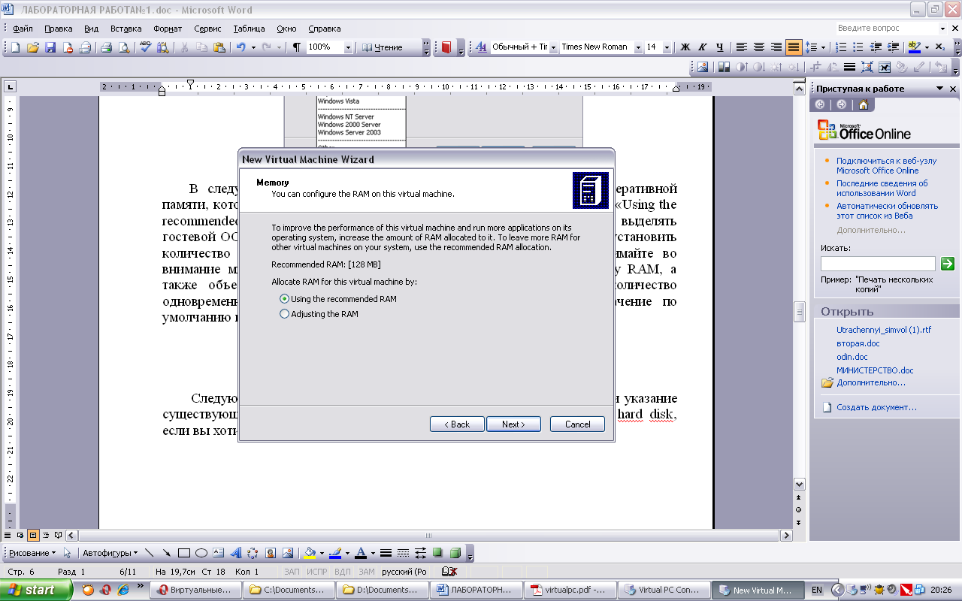Click the Text Box icon in Drawing toolbar
The width and height of the screenshot is (962, 601).
coord(219,553)
